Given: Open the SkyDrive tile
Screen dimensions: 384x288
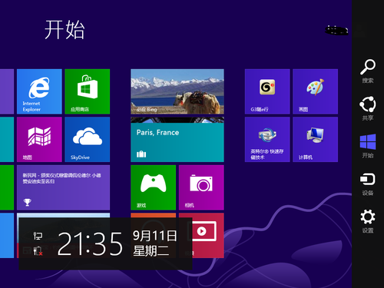Looking at the screenshot, I should click(88, 140).
